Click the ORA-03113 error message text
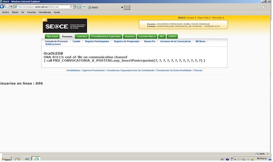Viewport: 273px width, 162px height. 85,57
